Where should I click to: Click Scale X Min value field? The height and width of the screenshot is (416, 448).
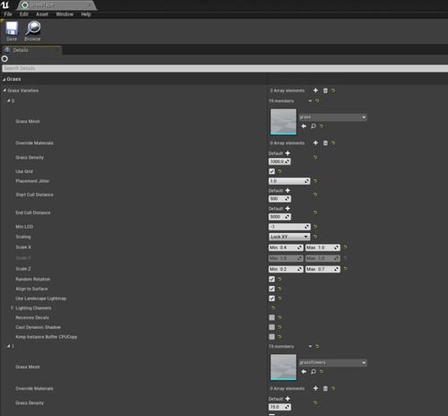coord(286,247)
